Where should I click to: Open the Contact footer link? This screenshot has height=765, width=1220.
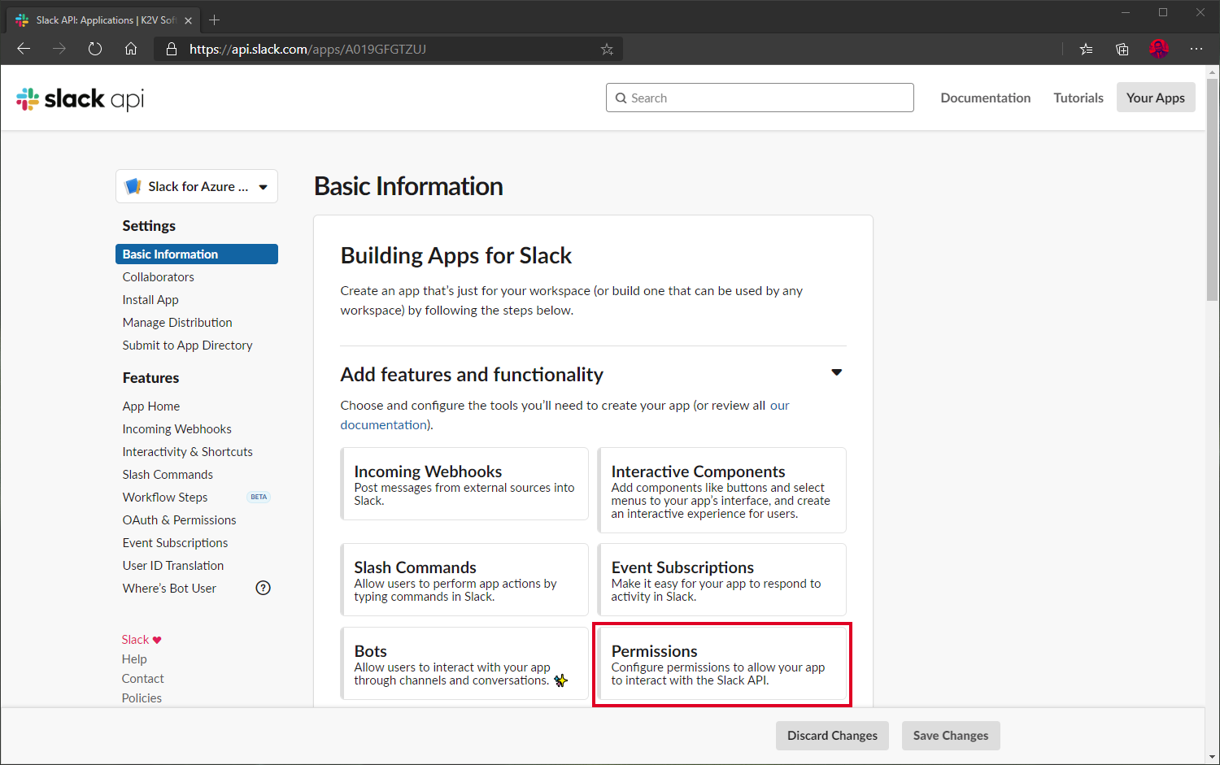point(142,679)
